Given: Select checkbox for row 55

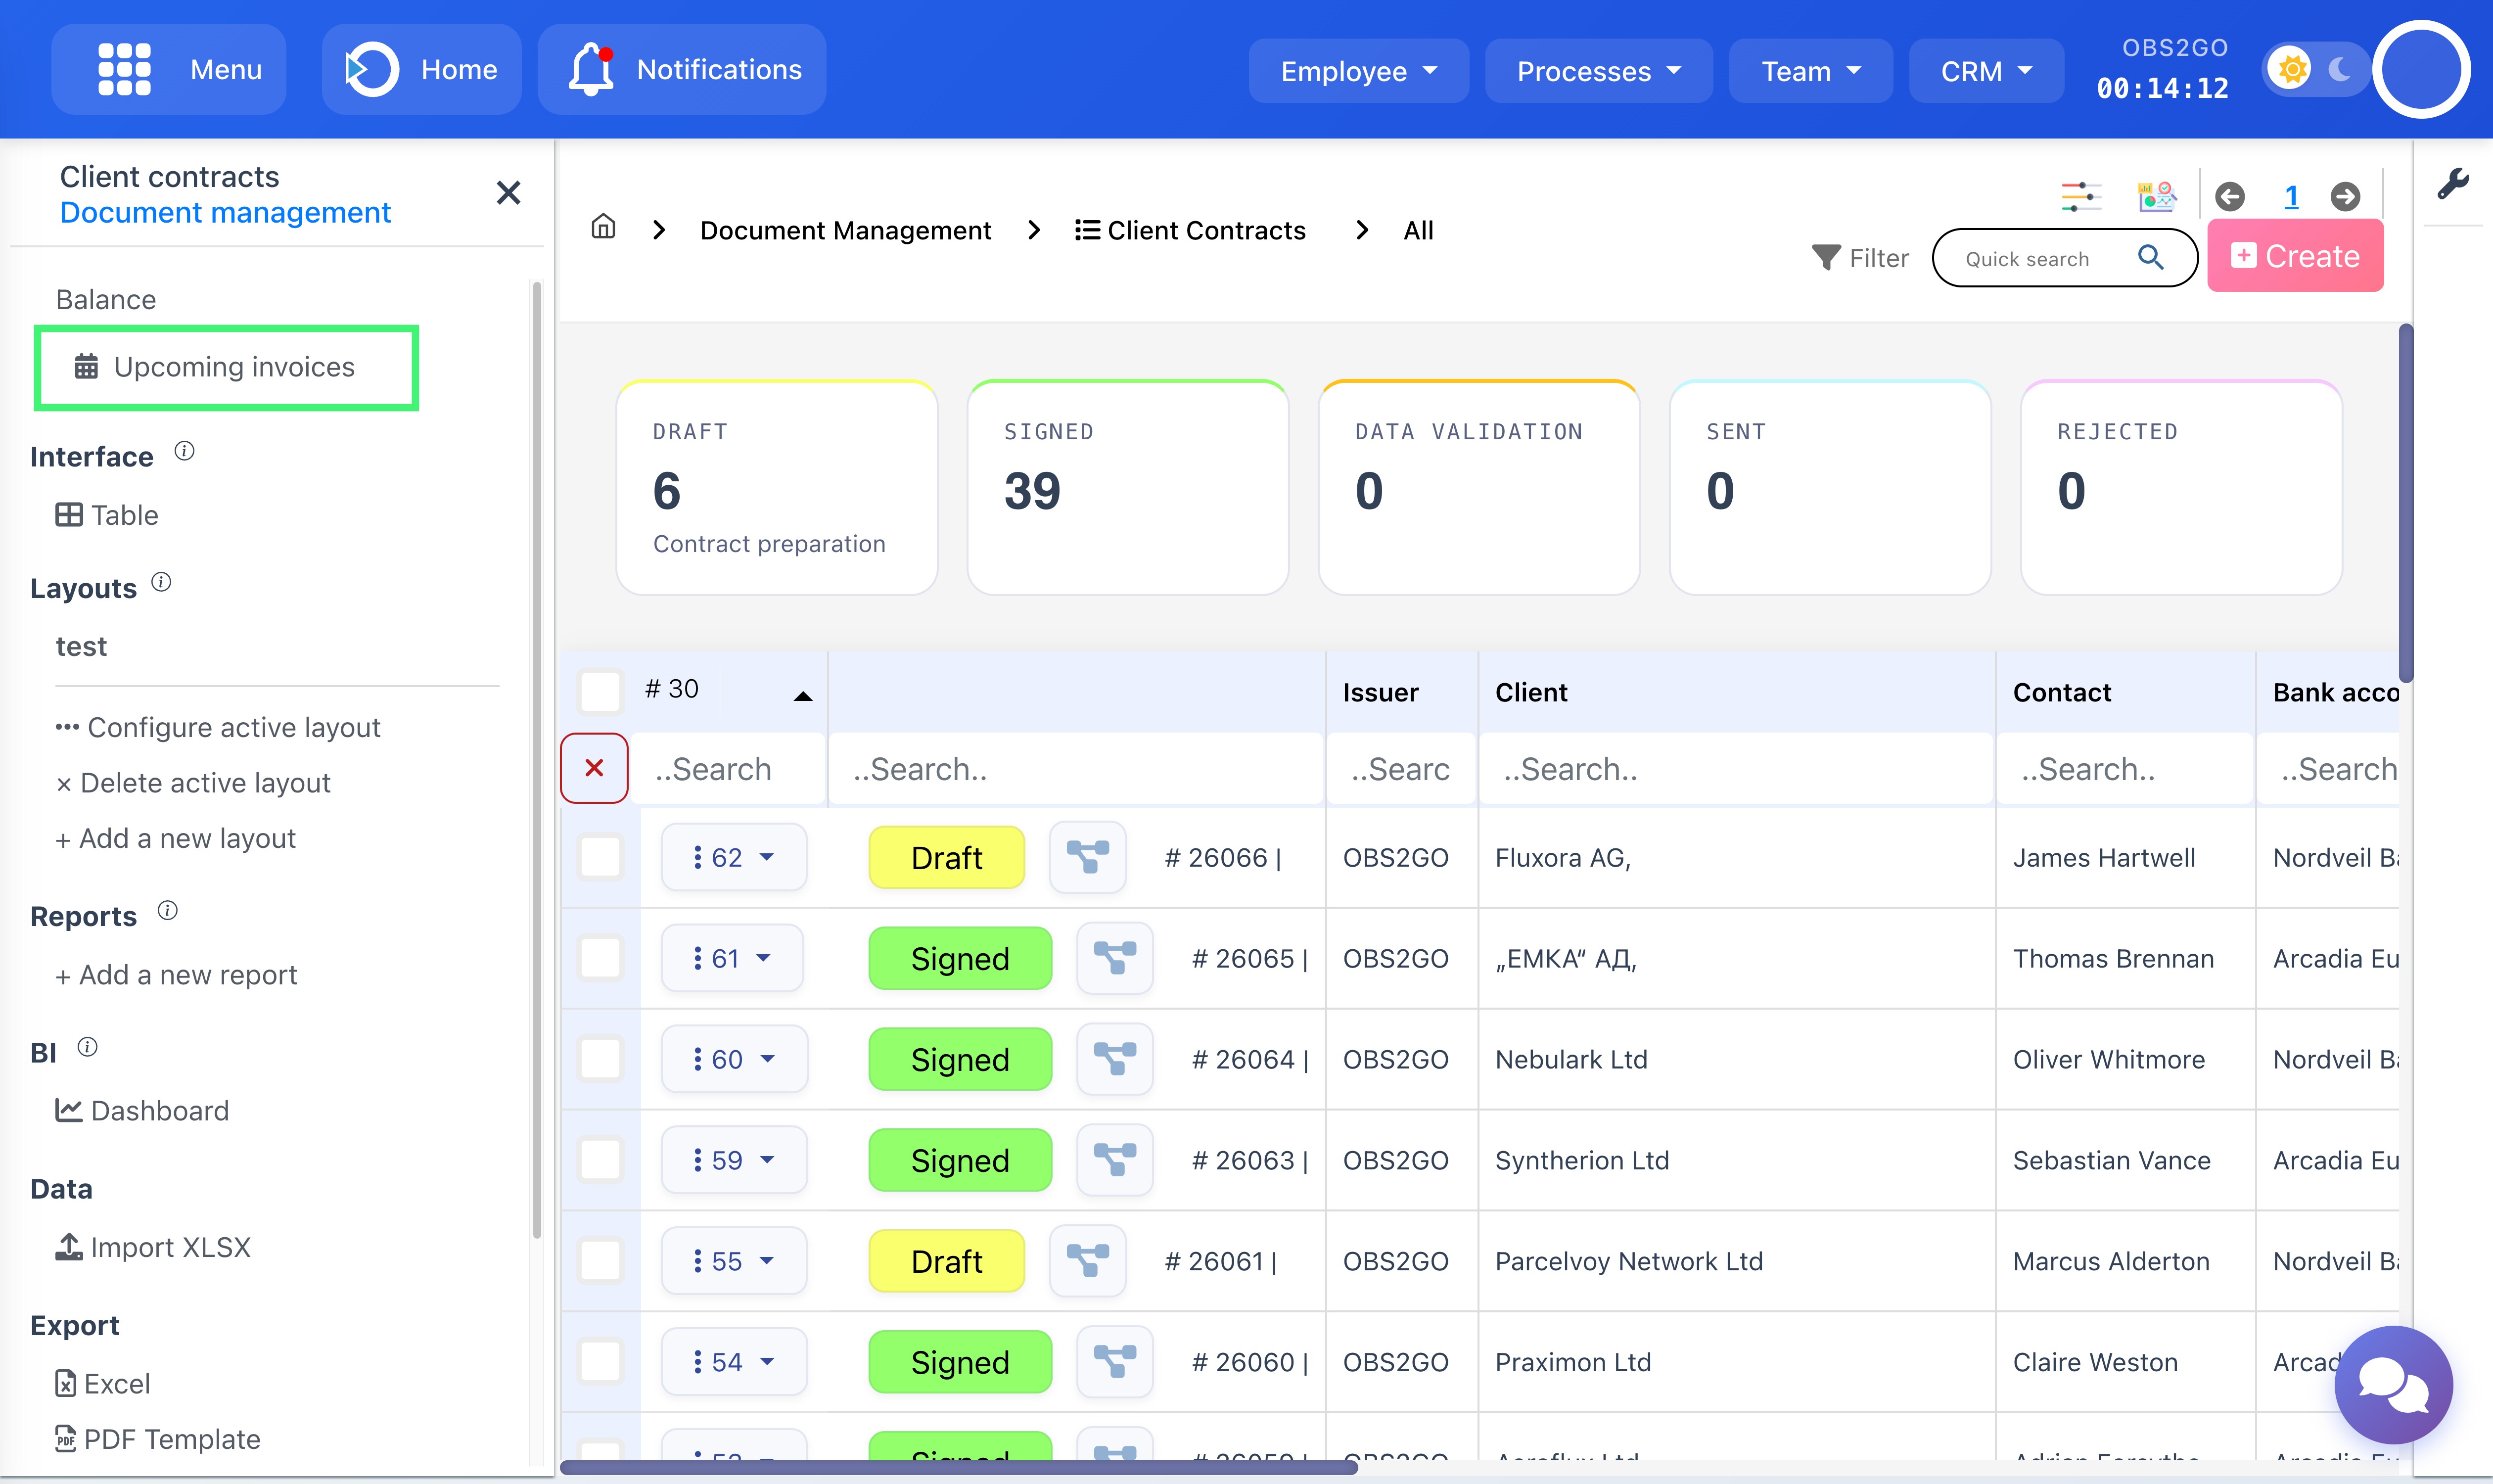Looking at the screenshot, I should pyautogui.click(x=600, y=1261).
